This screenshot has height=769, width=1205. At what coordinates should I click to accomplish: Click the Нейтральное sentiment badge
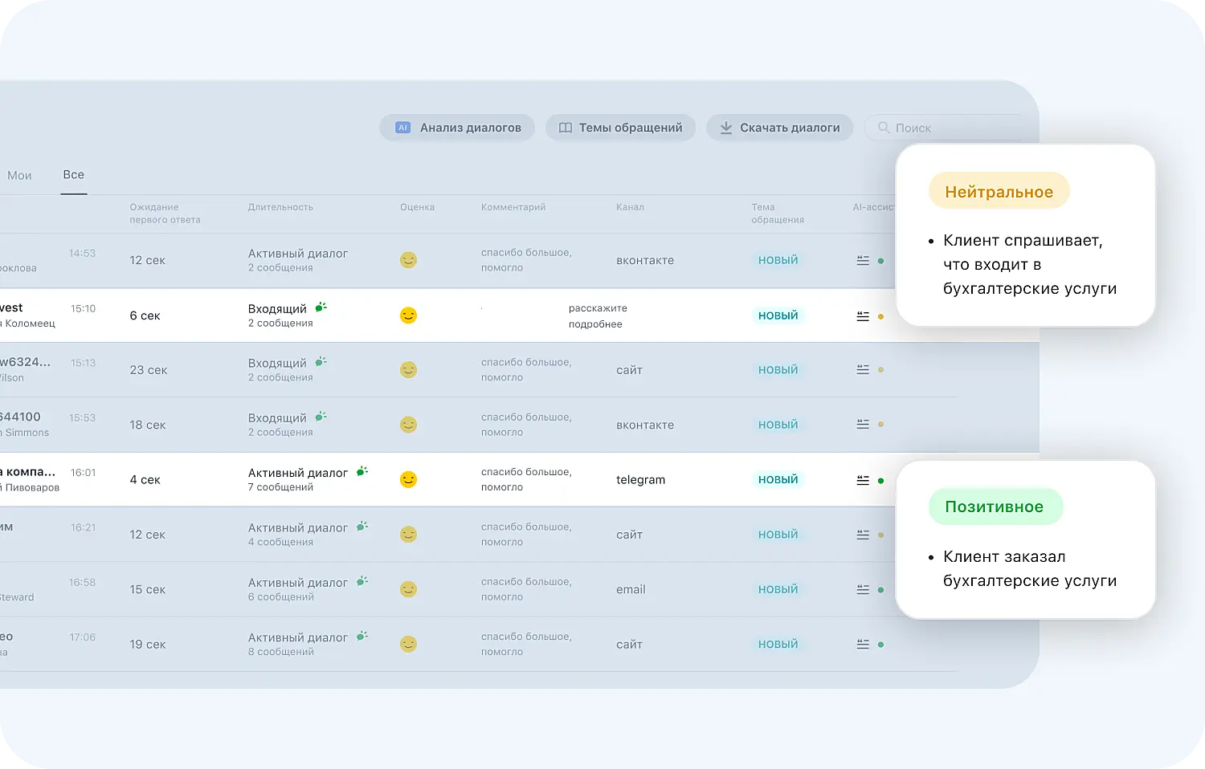[999, 192]
